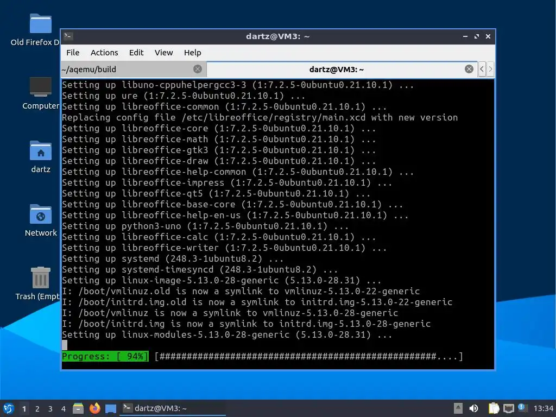Switch to the ~/aqemu/build tab
Viewport: 556px width, 417px height.
pos(134,69)
